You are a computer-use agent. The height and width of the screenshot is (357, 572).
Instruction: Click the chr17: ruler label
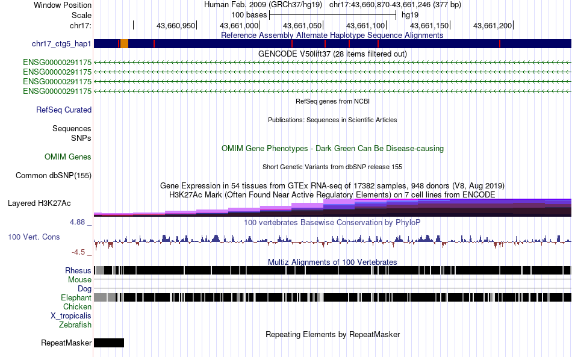pyautogui.click(x=81, y=25)
